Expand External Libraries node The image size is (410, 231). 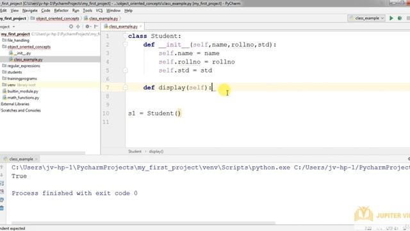[x=15, y=104]
